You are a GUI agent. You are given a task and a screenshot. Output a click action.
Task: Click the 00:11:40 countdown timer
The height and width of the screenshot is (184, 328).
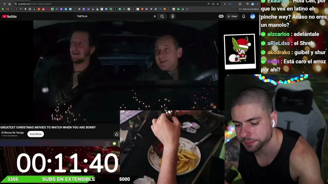point(68,163)
